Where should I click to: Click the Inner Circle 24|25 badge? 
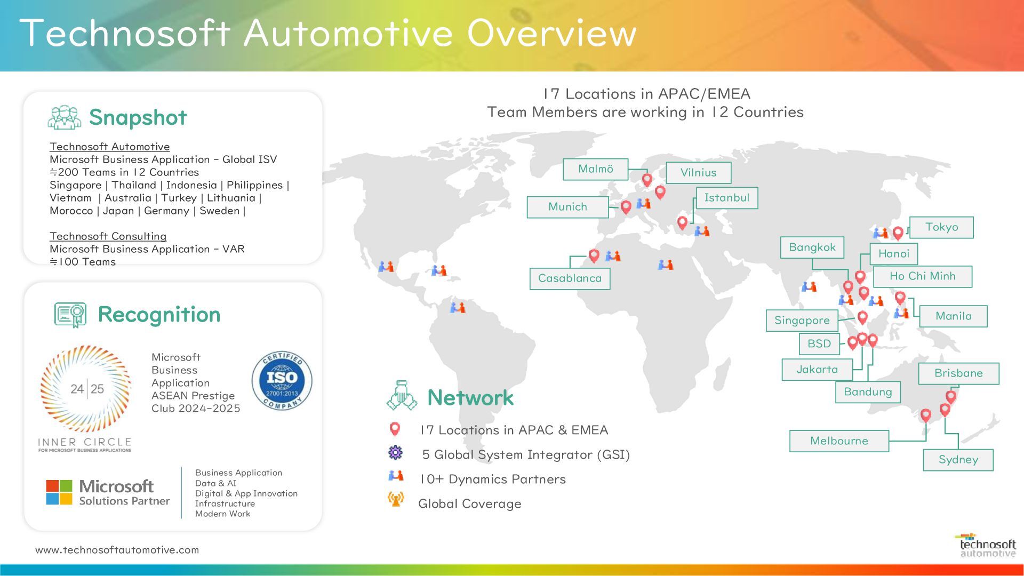[x=85, y=398]
